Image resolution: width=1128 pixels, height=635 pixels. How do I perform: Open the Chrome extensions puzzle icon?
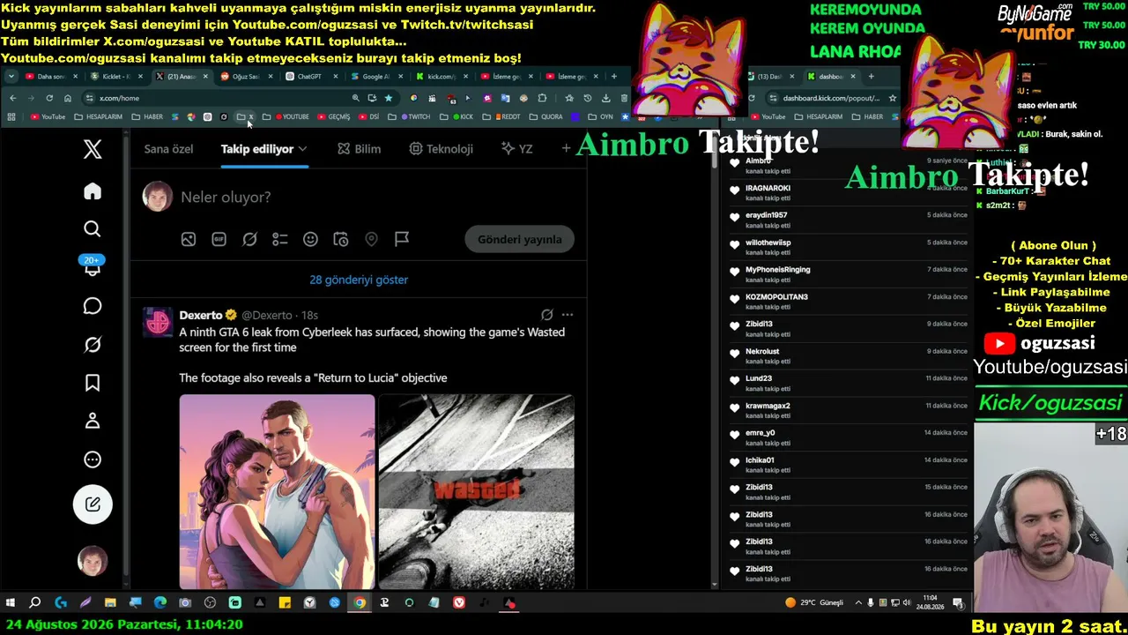[542, 98]
